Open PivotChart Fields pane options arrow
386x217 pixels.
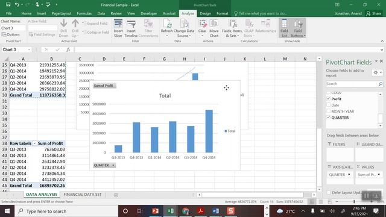point(376,61)
